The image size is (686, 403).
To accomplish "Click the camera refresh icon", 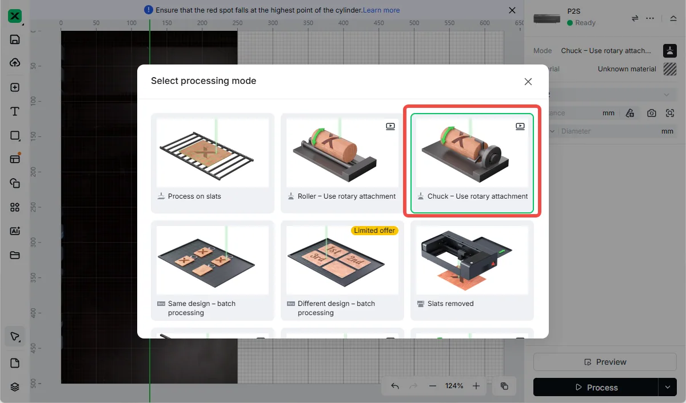I will (652, 113).
